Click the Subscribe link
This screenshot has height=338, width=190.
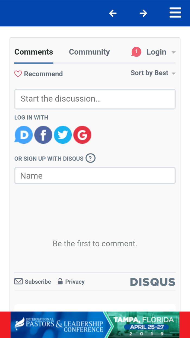coord(33,282)
